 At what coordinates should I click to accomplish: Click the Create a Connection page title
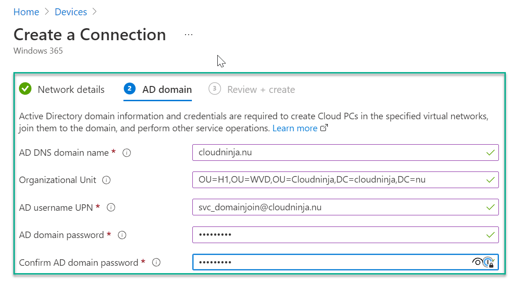[x=90, y=35]
